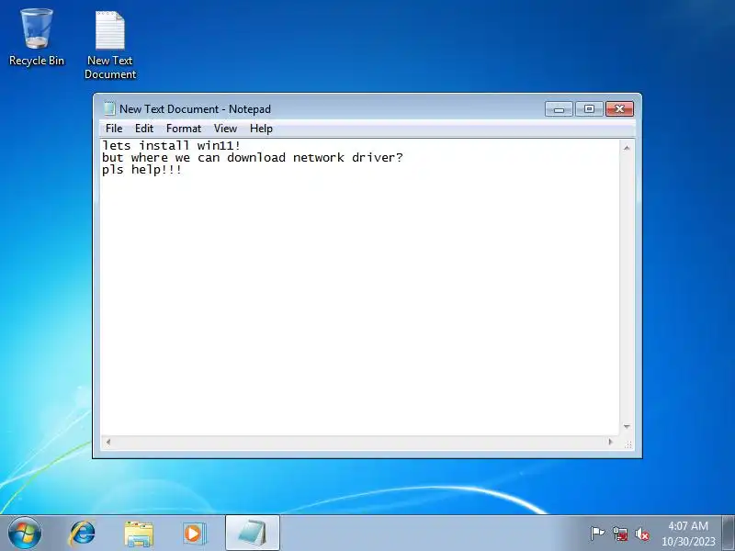735x551 pixels.
Task: Open the Edit menu
Action: click(x=144, y=129)
